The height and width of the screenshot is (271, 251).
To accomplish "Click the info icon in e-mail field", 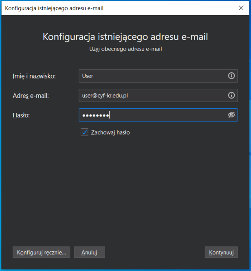I will point(231,95).
